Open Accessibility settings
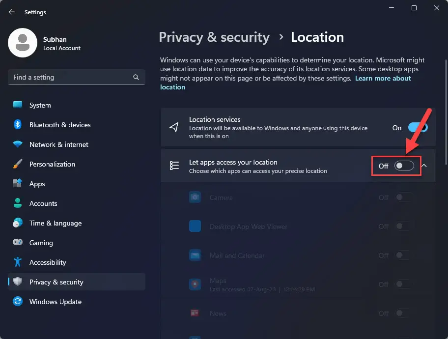 pyautogui.click(x=77, y=262)
